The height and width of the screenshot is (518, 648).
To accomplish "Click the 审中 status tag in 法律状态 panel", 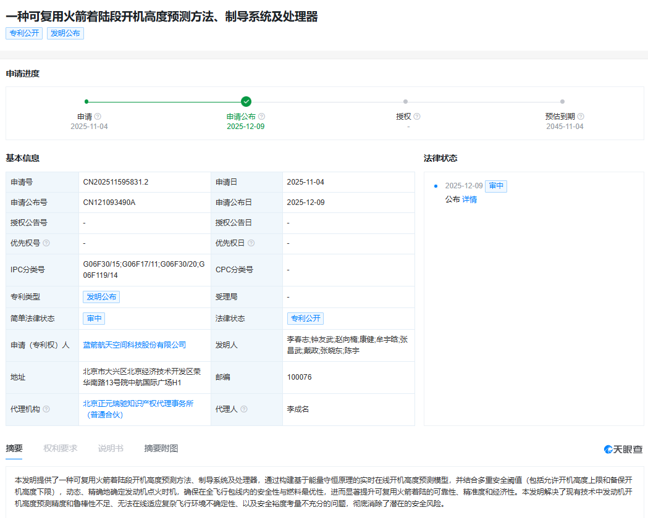I will pyautogui.click(x=496, y=186).
